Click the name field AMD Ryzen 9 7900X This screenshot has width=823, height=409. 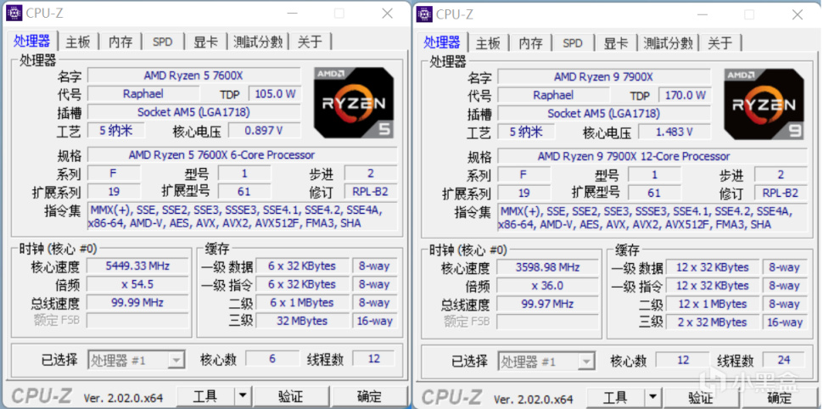(x=603, y=77)
